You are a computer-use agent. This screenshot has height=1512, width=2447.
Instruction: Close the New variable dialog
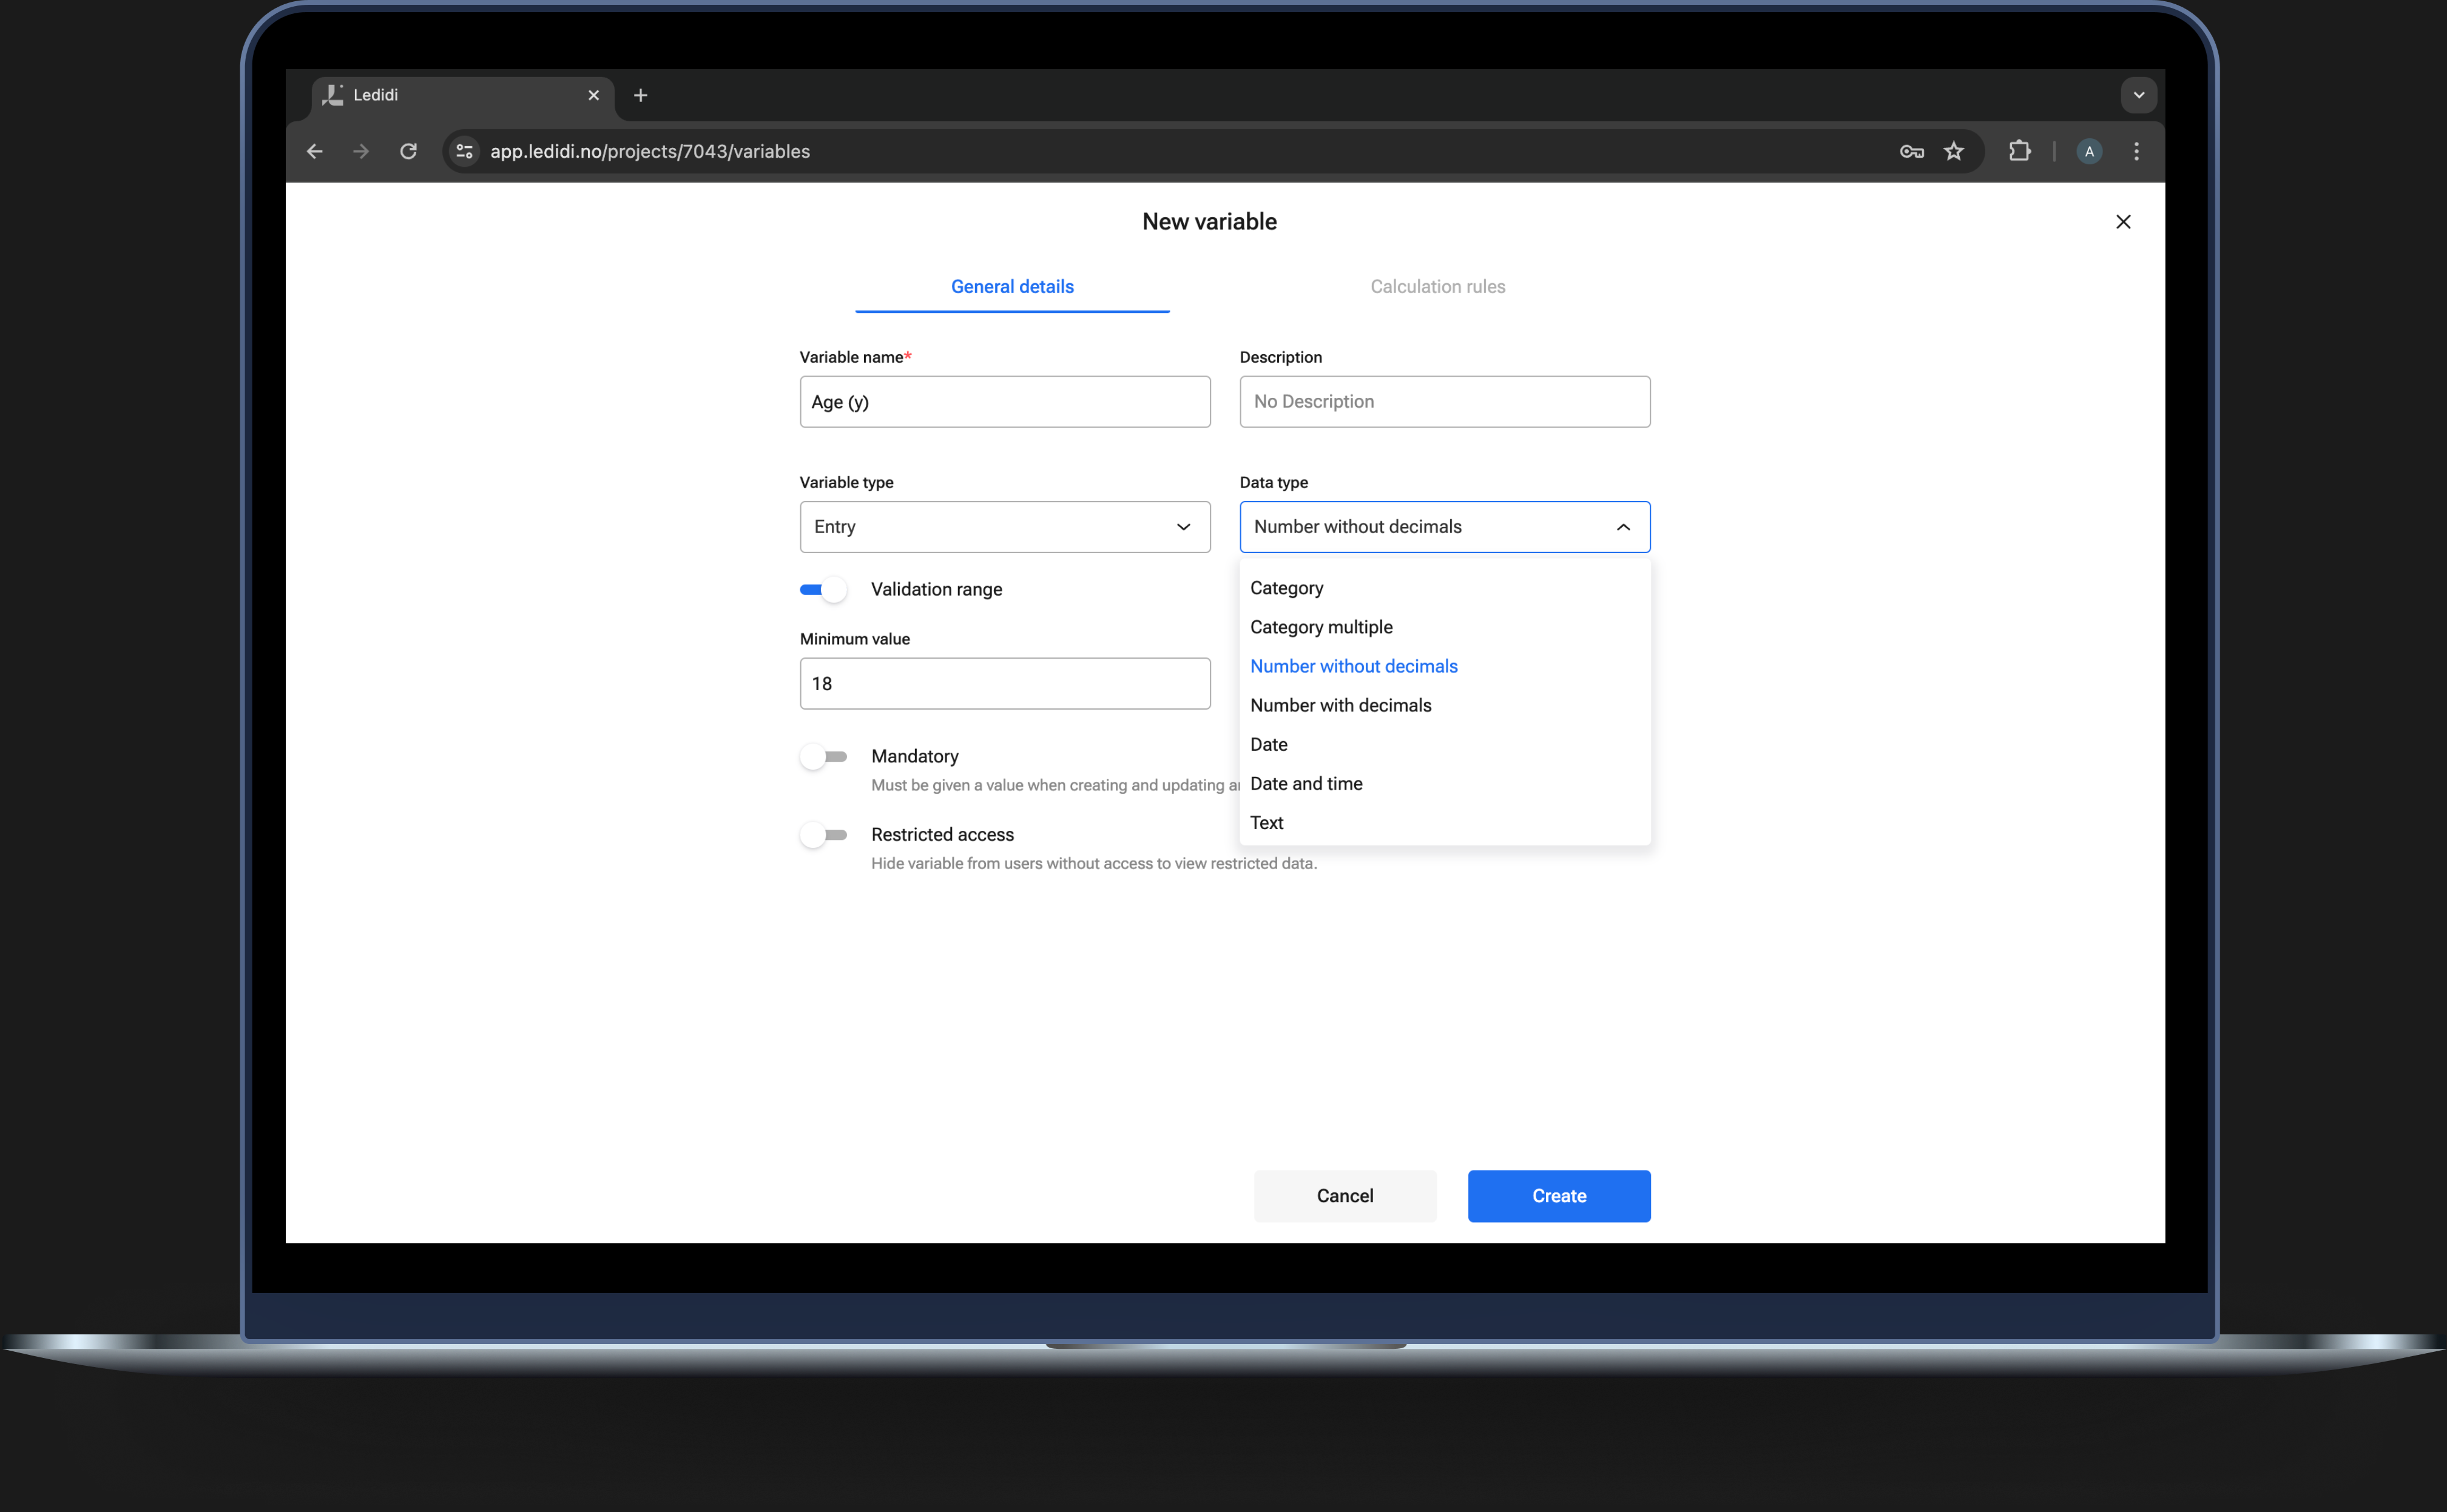coord(2123,222)
